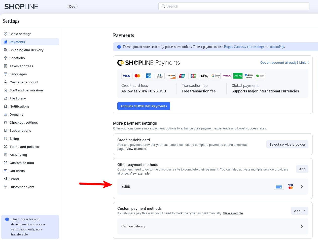Focus the Search input field
This screenshot has width=318, height=240.
click(234, 6)
